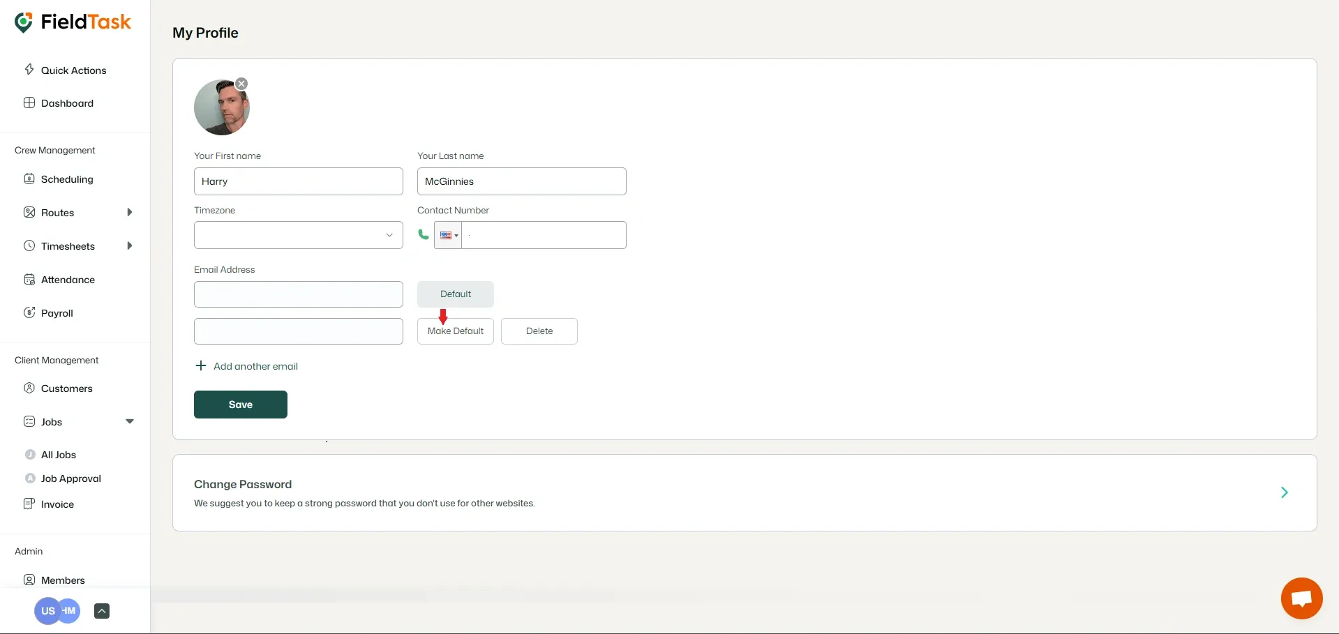This screenshot has width=1339, height=634.
Task: Open Members under Admin
Action: pyautogui.click(x=62, y=580)
